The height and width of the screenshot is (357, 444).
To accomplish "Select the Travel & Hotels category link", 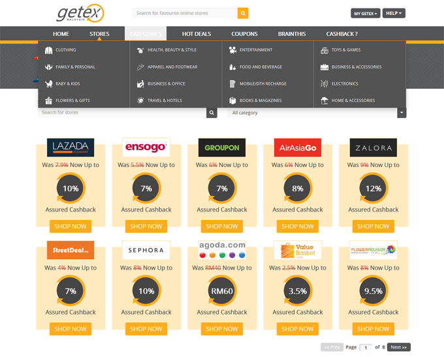I will tap(165, 101).
